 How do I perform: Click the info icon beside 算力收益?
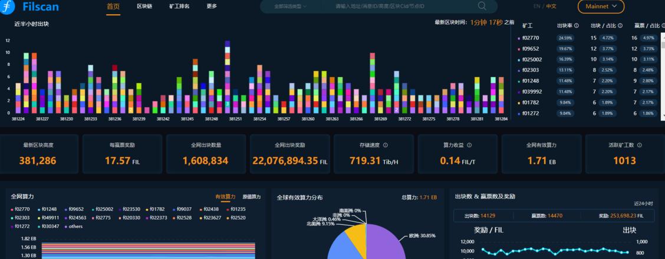click(469, 145)
